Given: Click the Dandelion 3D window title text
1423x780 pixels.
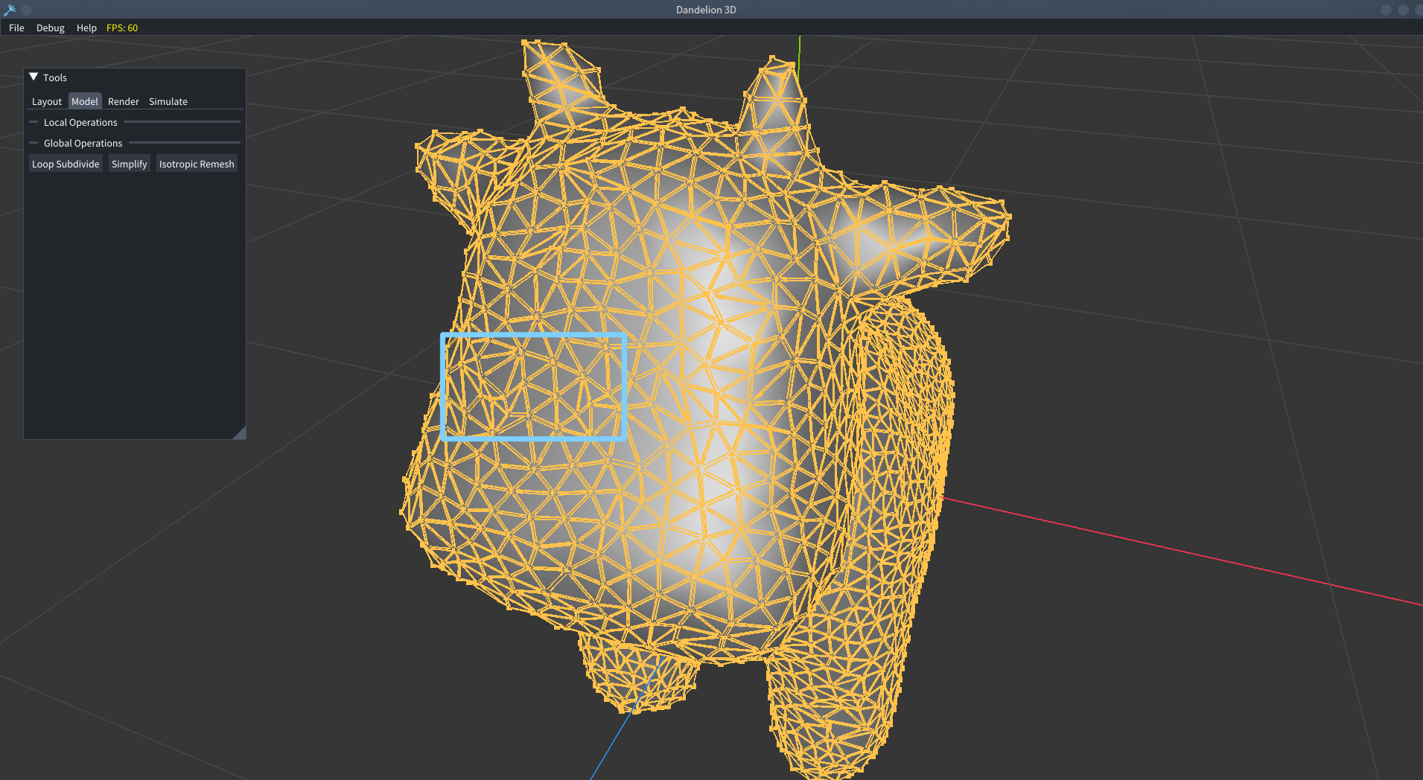Looking at the screenshot, I should click(706, 10).
